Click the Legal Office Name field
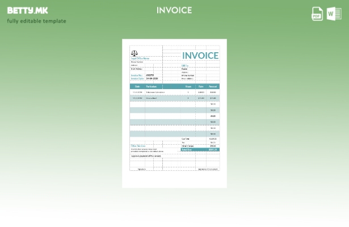The width and height of the screenshot is (349, 227). [x=140, y=58]
